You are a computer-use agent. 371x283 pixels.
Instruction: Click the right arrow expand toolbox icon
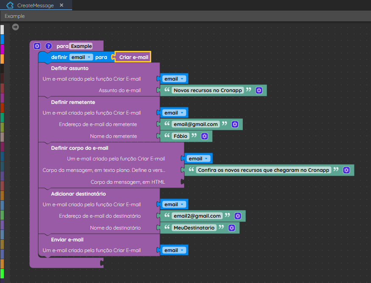tap(15, 27)
